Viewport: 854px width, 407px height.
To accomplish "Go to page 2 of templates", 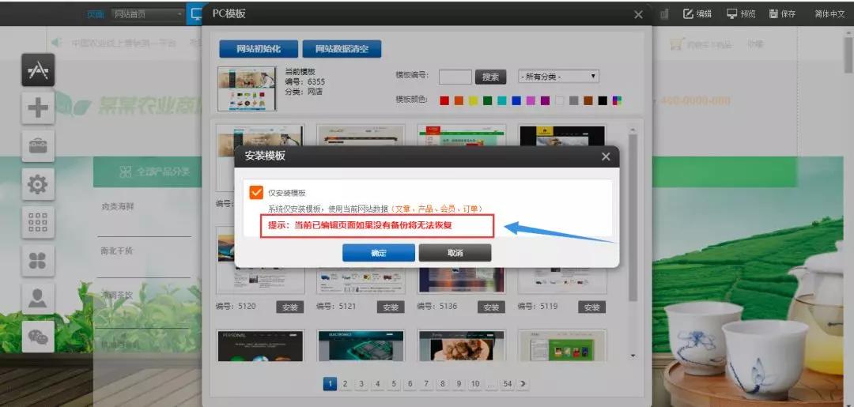I will pyautogui.click(x=346, y=384).
